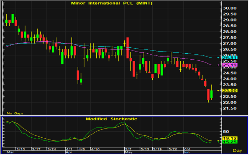Click the 29.00 price axis label
Viewport: 249px width, 155px height.
pyautogui.click(x=230, y=20)
